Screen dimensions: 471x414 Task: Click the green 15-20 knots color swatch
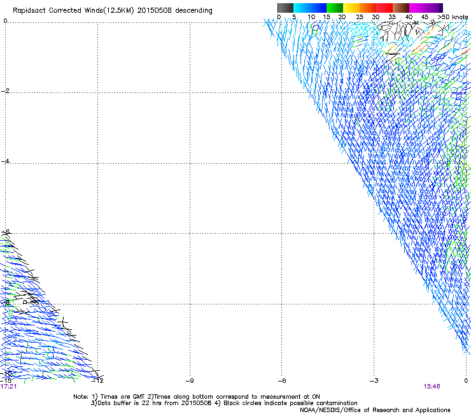(335, 8)
